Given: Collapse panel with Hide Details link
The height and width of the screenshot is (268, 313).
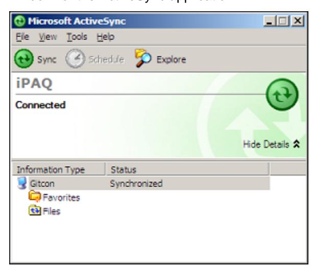Looking at the screenshot, I should click(266, 144).
